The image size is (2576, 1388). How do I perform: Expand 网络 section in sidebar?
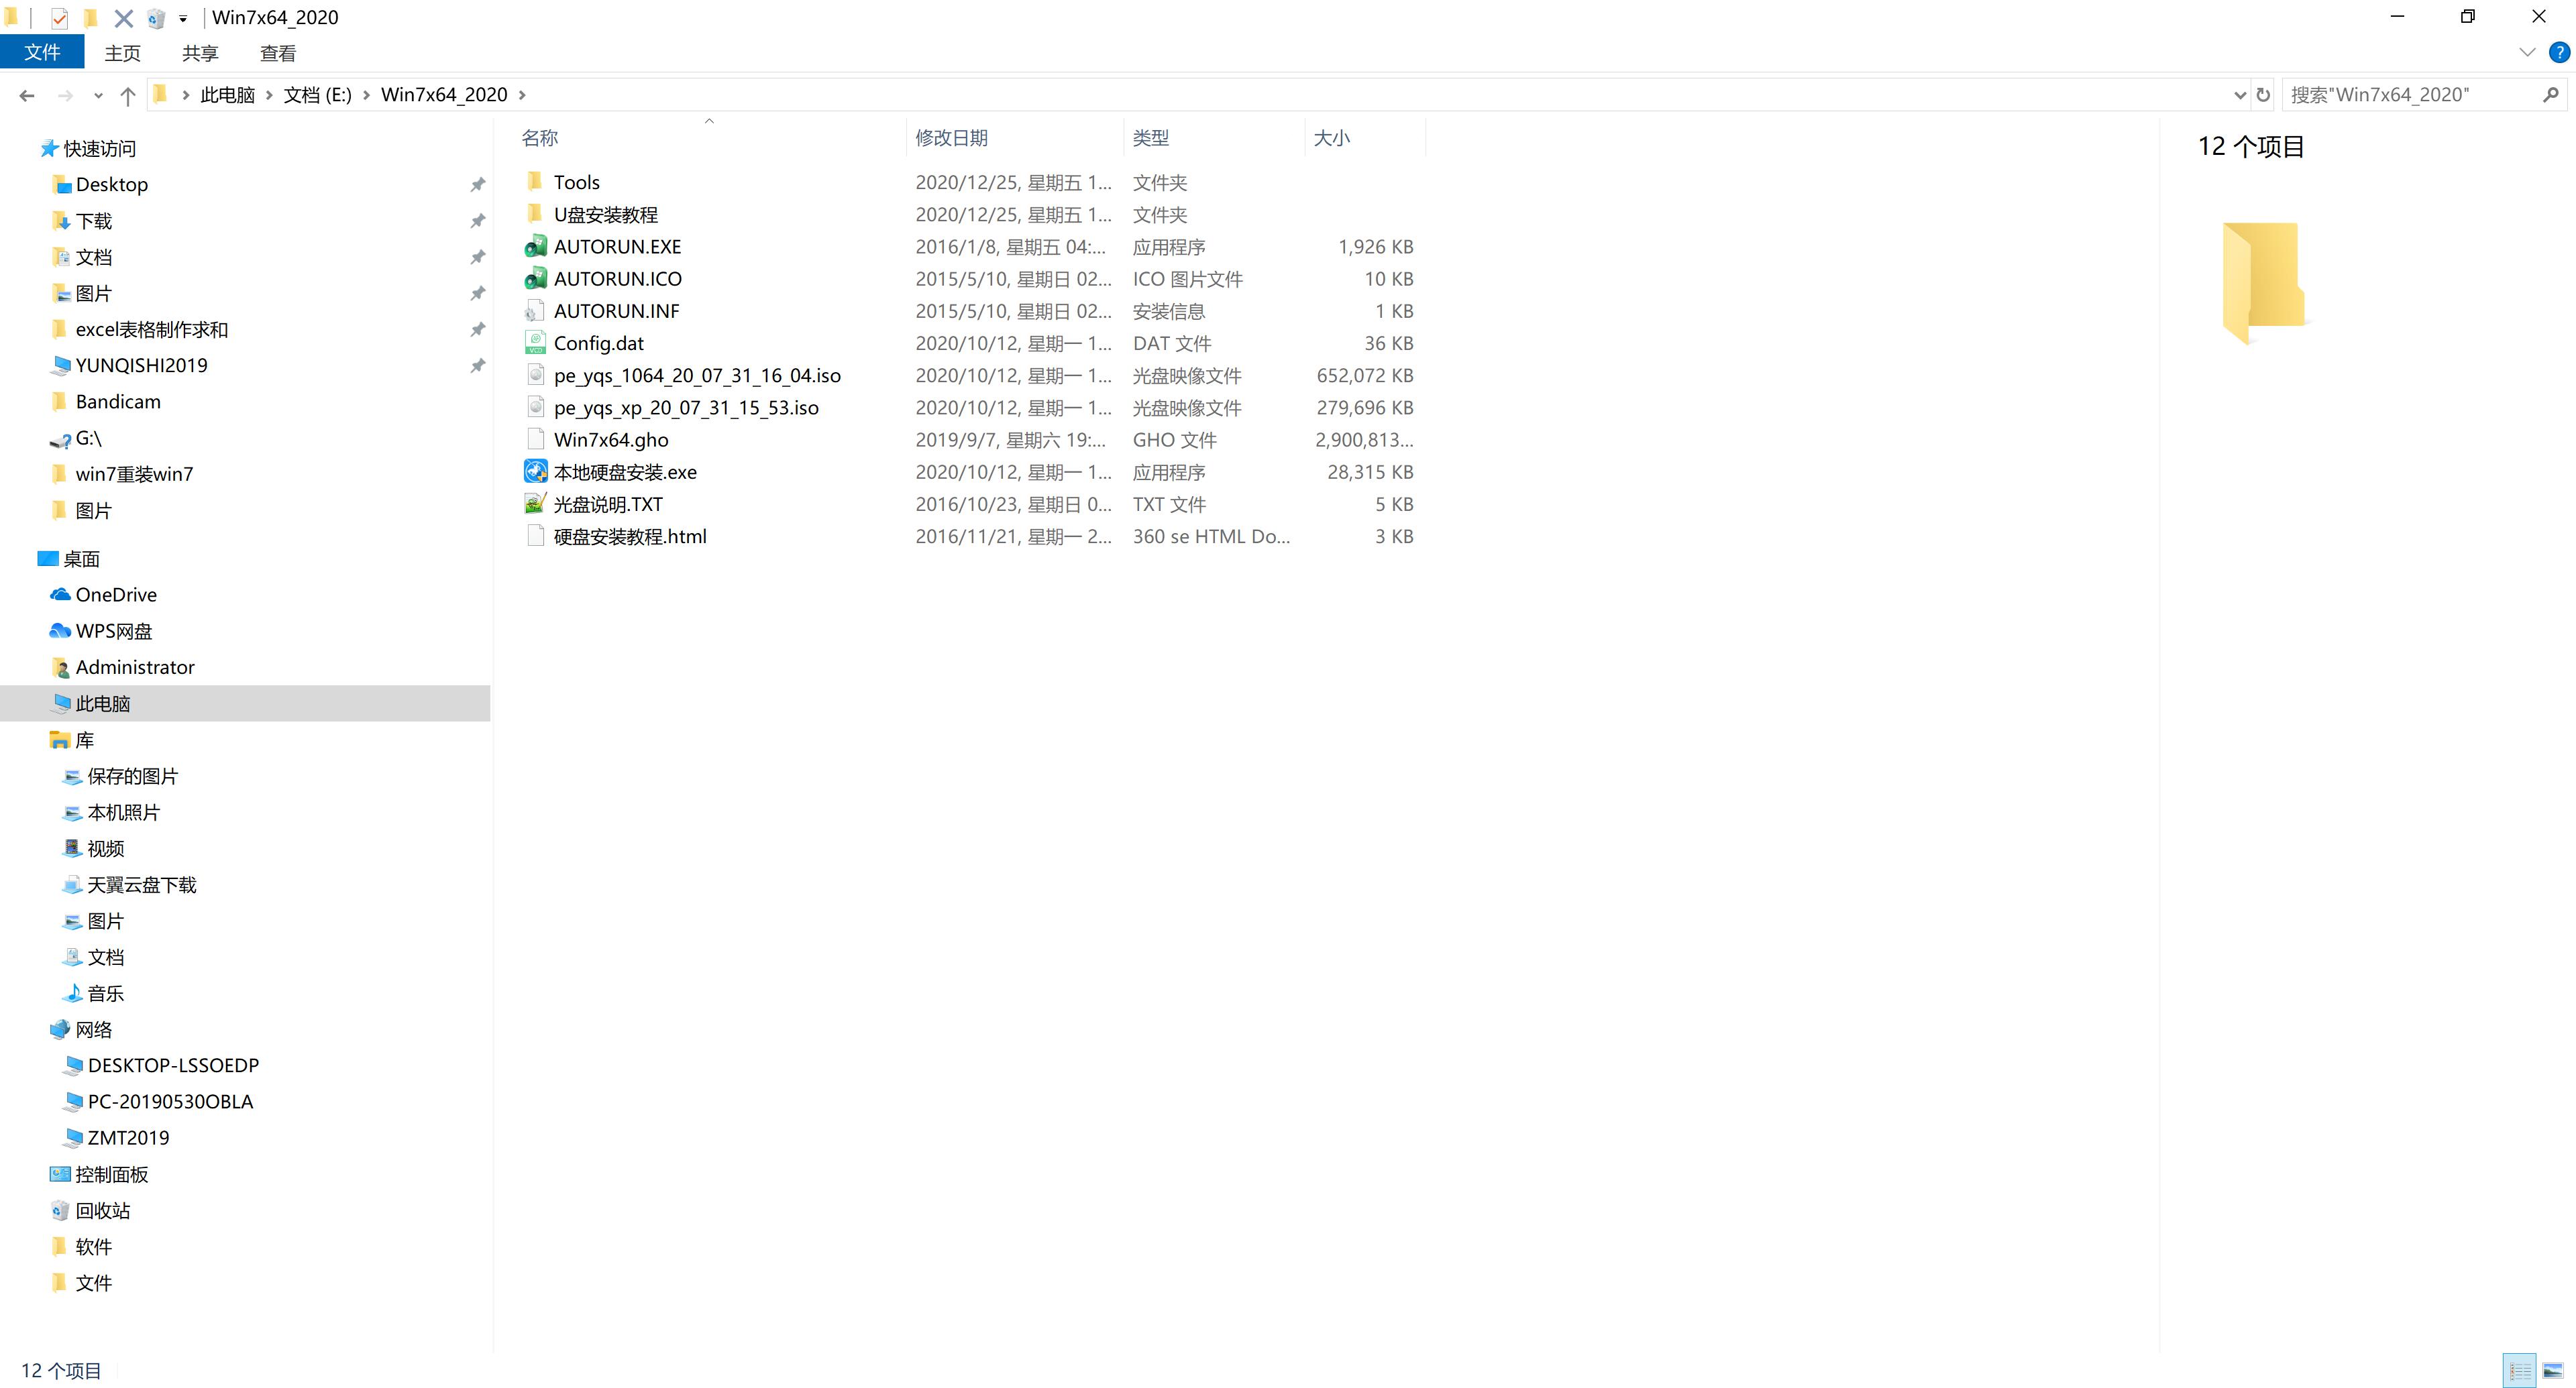tap(28, 1027)
